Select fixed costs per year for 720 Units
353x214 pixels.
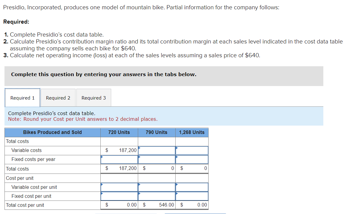119,159
